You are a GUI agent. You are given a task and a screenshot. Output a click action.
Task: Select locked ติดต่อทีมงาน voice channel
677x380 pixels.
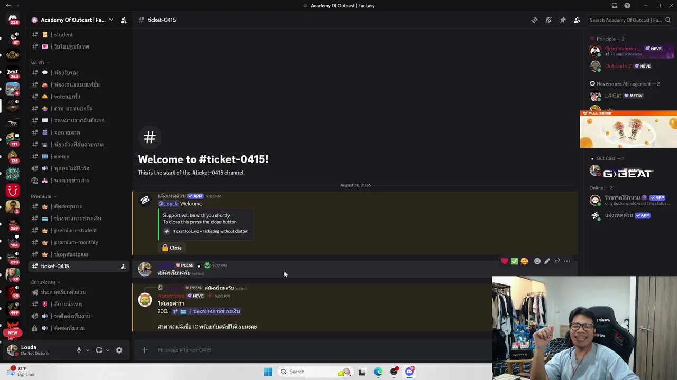click(x=69, y=328)
